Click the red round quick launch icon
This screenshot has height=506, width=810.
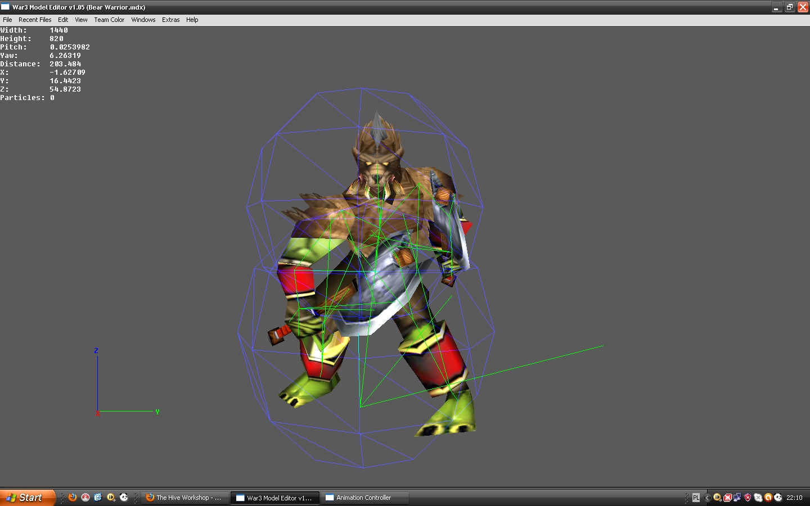[x=85, y=497]
